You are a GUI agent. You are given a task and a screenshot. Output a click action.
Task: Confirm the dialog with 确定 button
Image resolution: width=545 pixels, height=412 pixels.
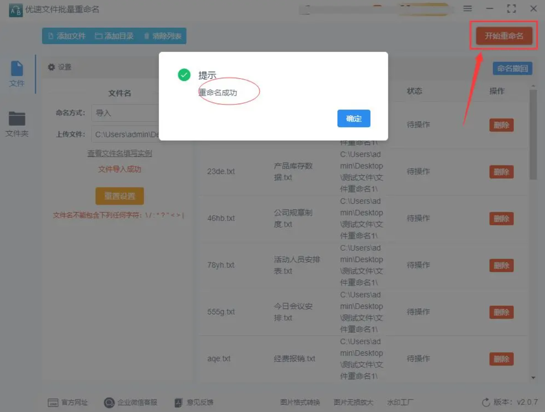354,118
